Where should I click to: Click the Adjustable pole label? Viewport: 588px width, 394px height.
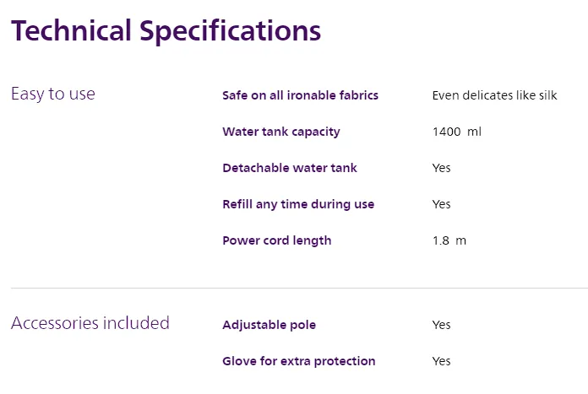tap(269, 325)
